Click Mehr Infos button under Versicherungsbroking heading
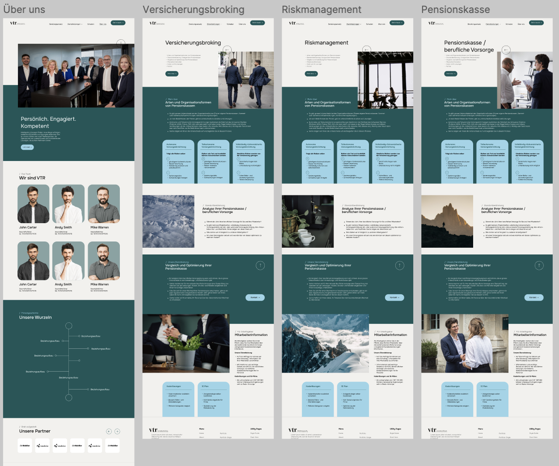This screenshot has width=559, height=466. (x=172, y=74)
